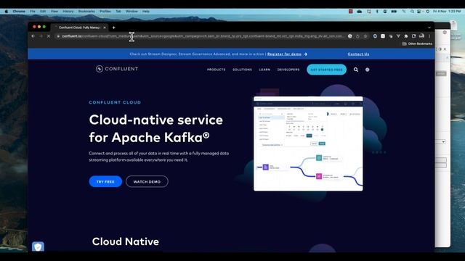Open the tab search chevron

point(429,28)
